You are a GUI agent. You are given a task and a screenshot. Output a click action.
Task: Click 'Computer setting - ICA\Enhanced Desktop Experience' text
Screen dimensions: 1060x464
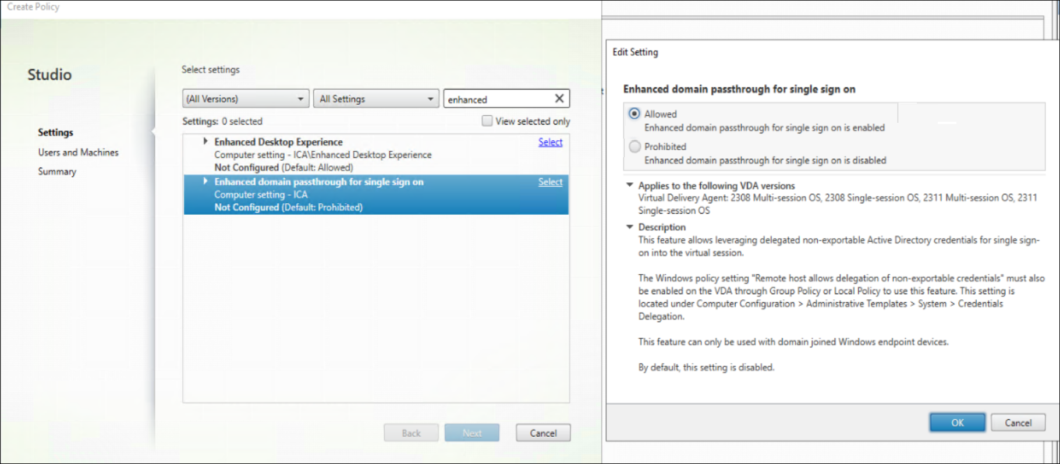322,155
